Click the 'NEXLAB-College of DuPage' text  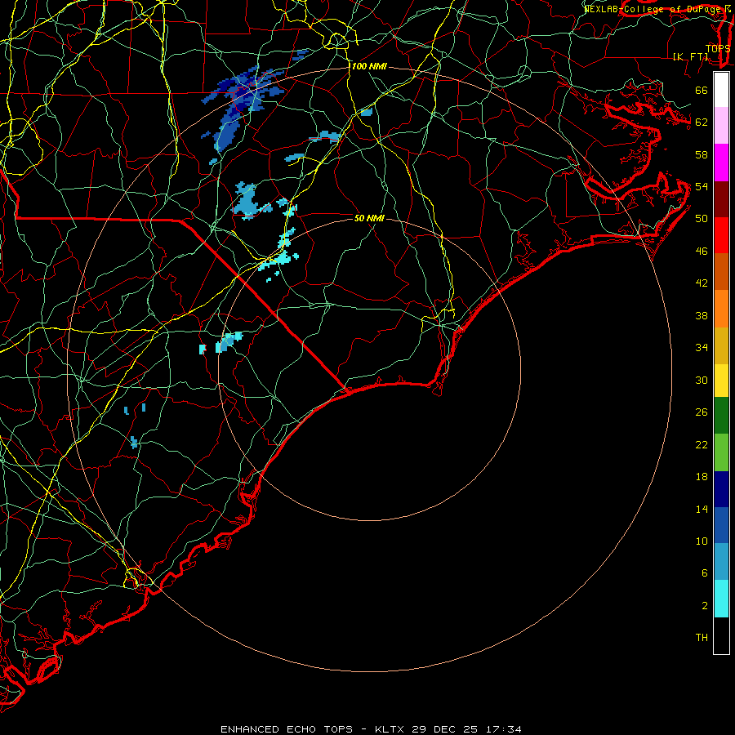pos(654,9)
